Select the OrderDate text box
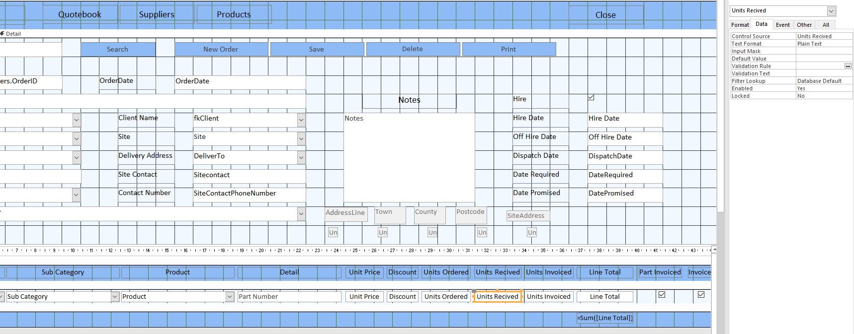Screen dimensions: 854x334 (x=241, y=82)
